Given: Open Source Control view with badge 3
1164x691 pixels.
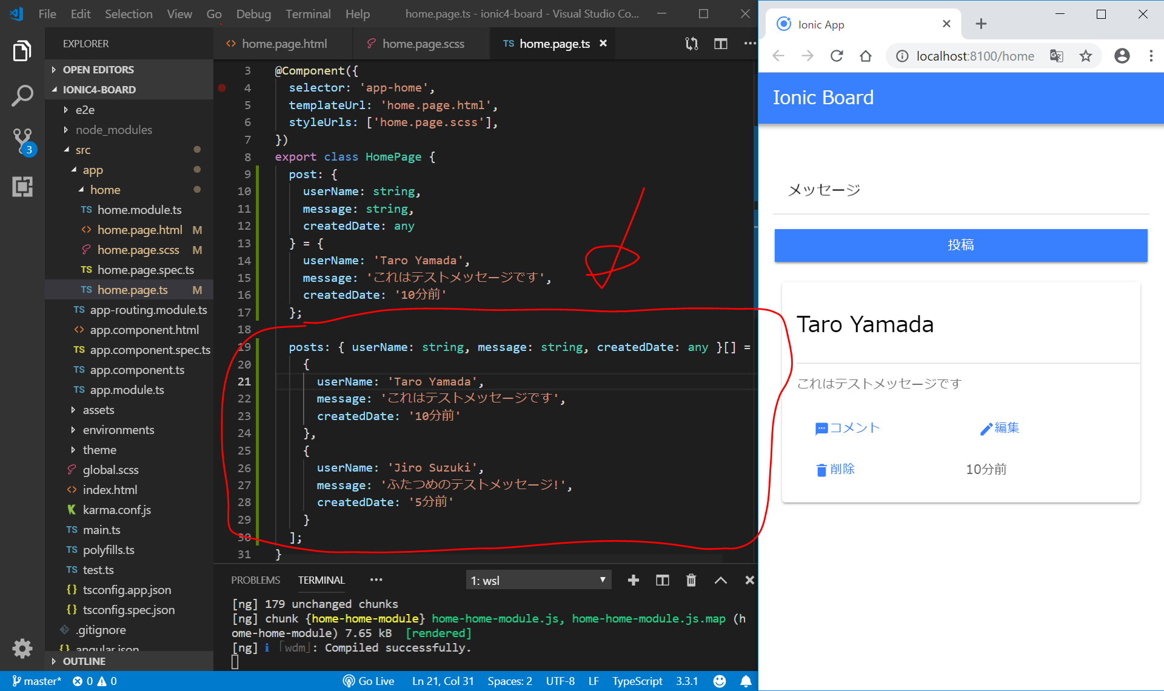Looking at the screenshot, I should (22, 140).
